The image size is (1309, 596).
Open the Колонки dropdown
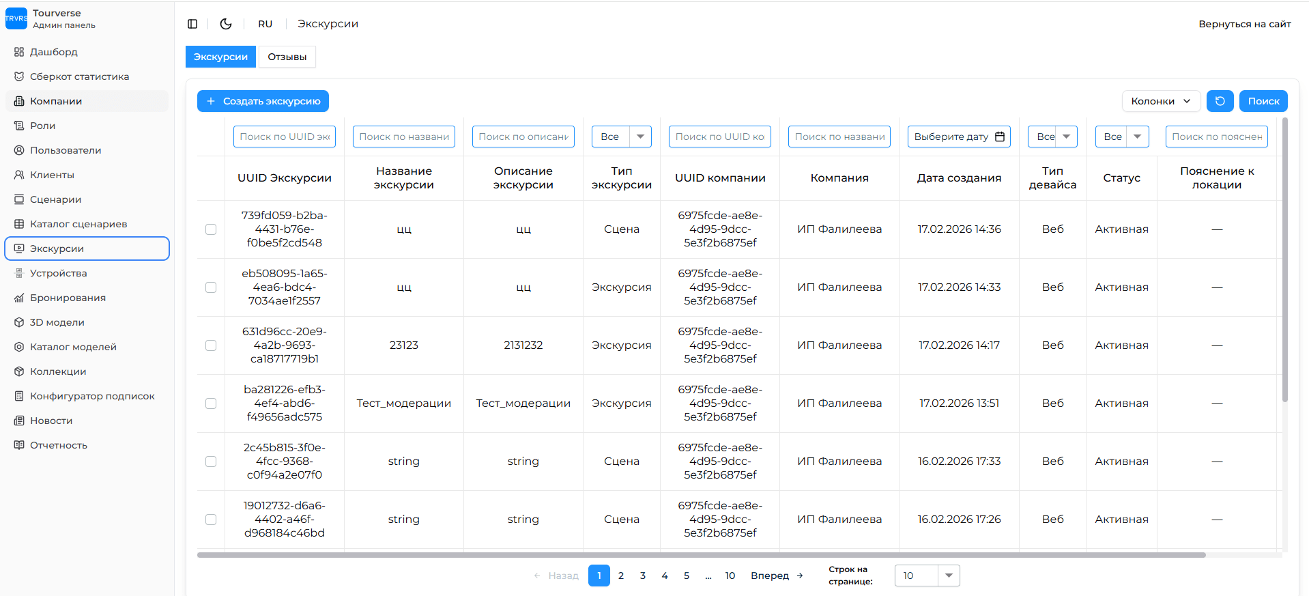click(x=1160, y=101)
